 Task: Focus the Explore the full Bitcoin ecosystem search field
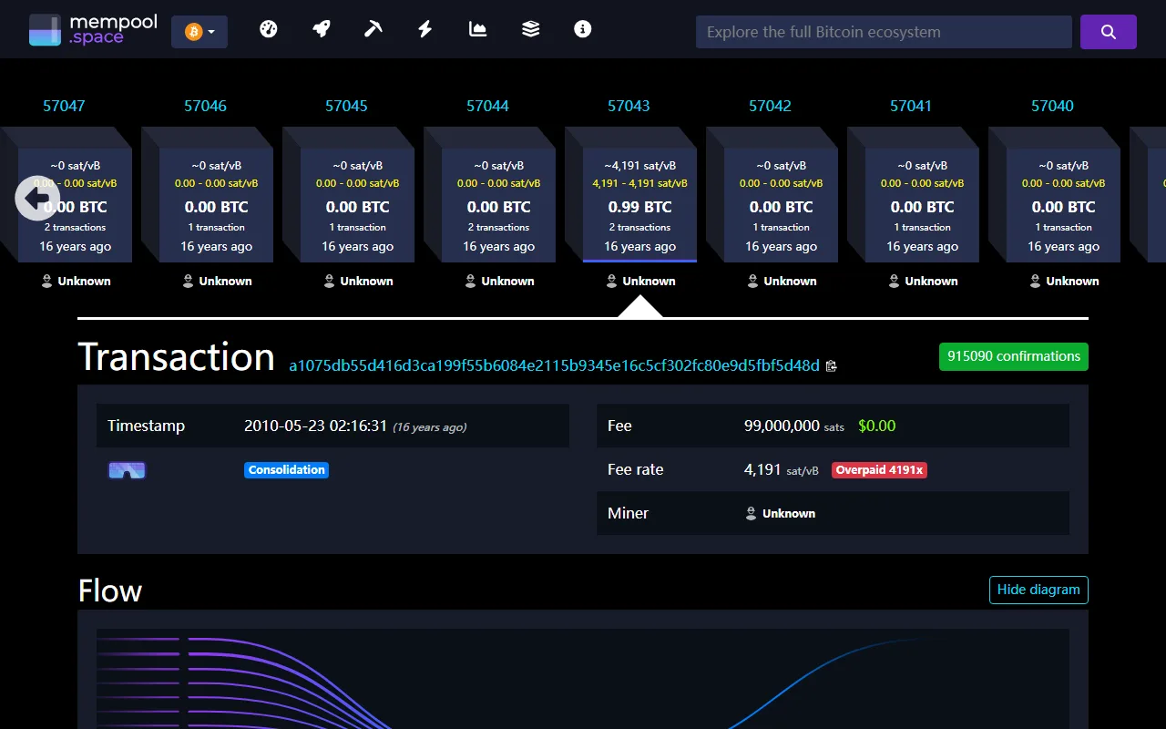coord(884,32)
